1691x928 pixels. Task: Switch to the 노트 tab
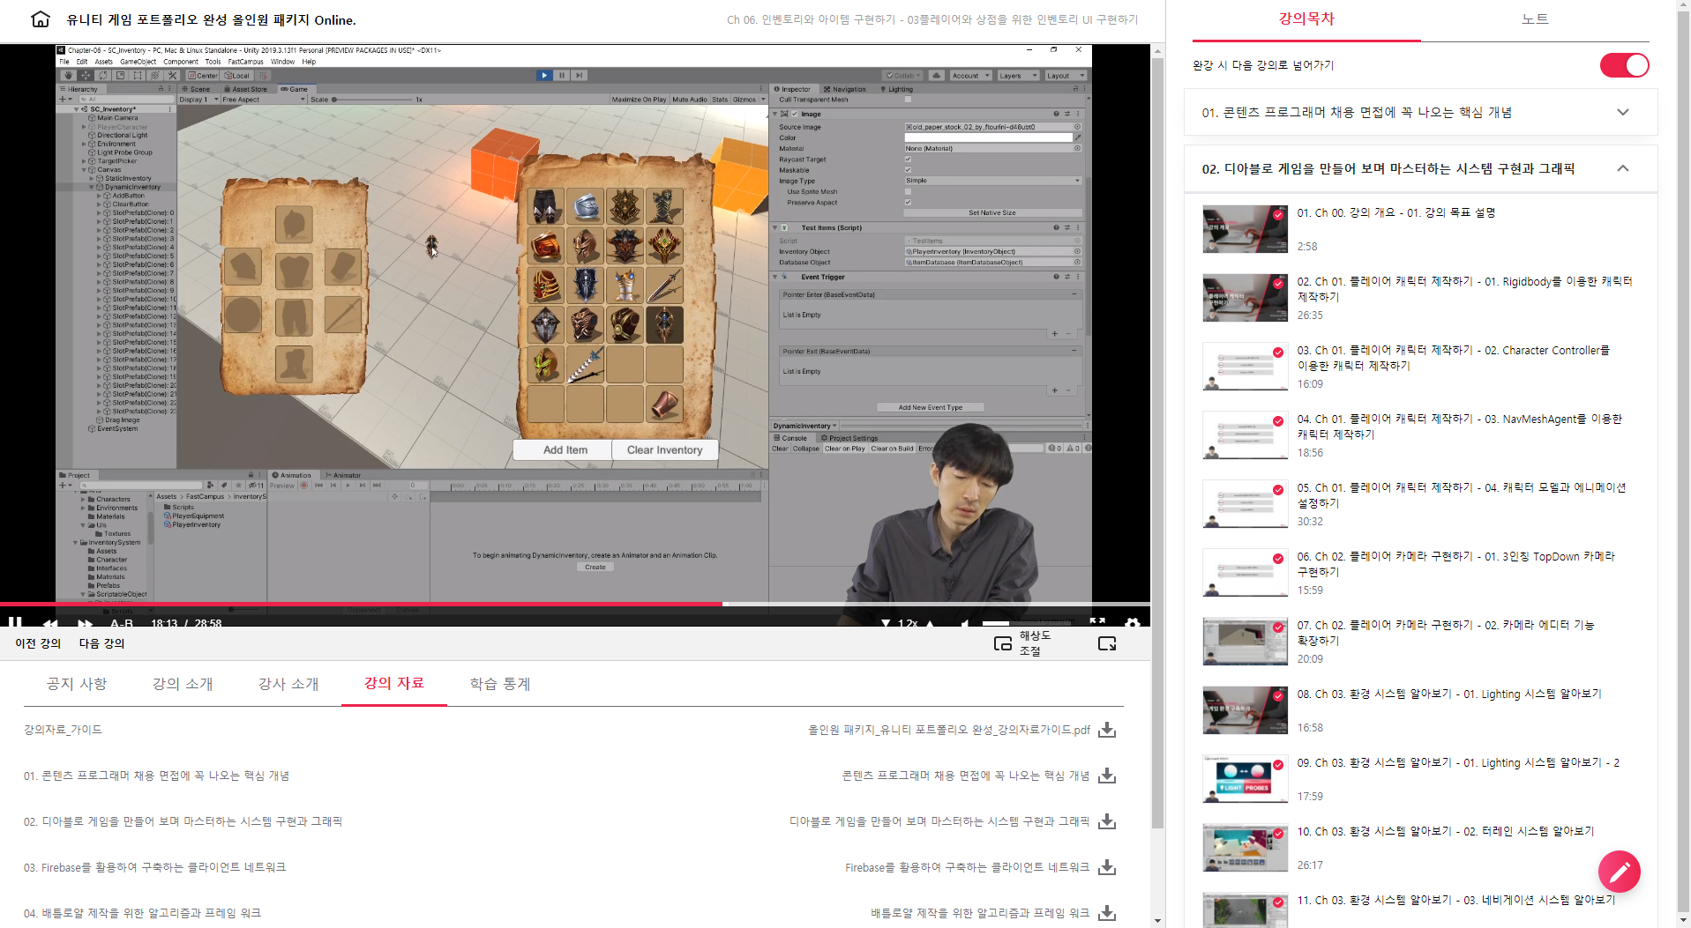(x=1535, y=19)
